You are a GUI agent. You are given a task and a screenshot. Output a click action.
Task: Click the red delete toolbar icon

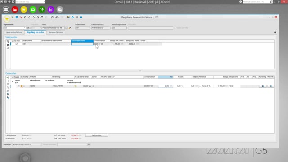[x=21, y=17]
